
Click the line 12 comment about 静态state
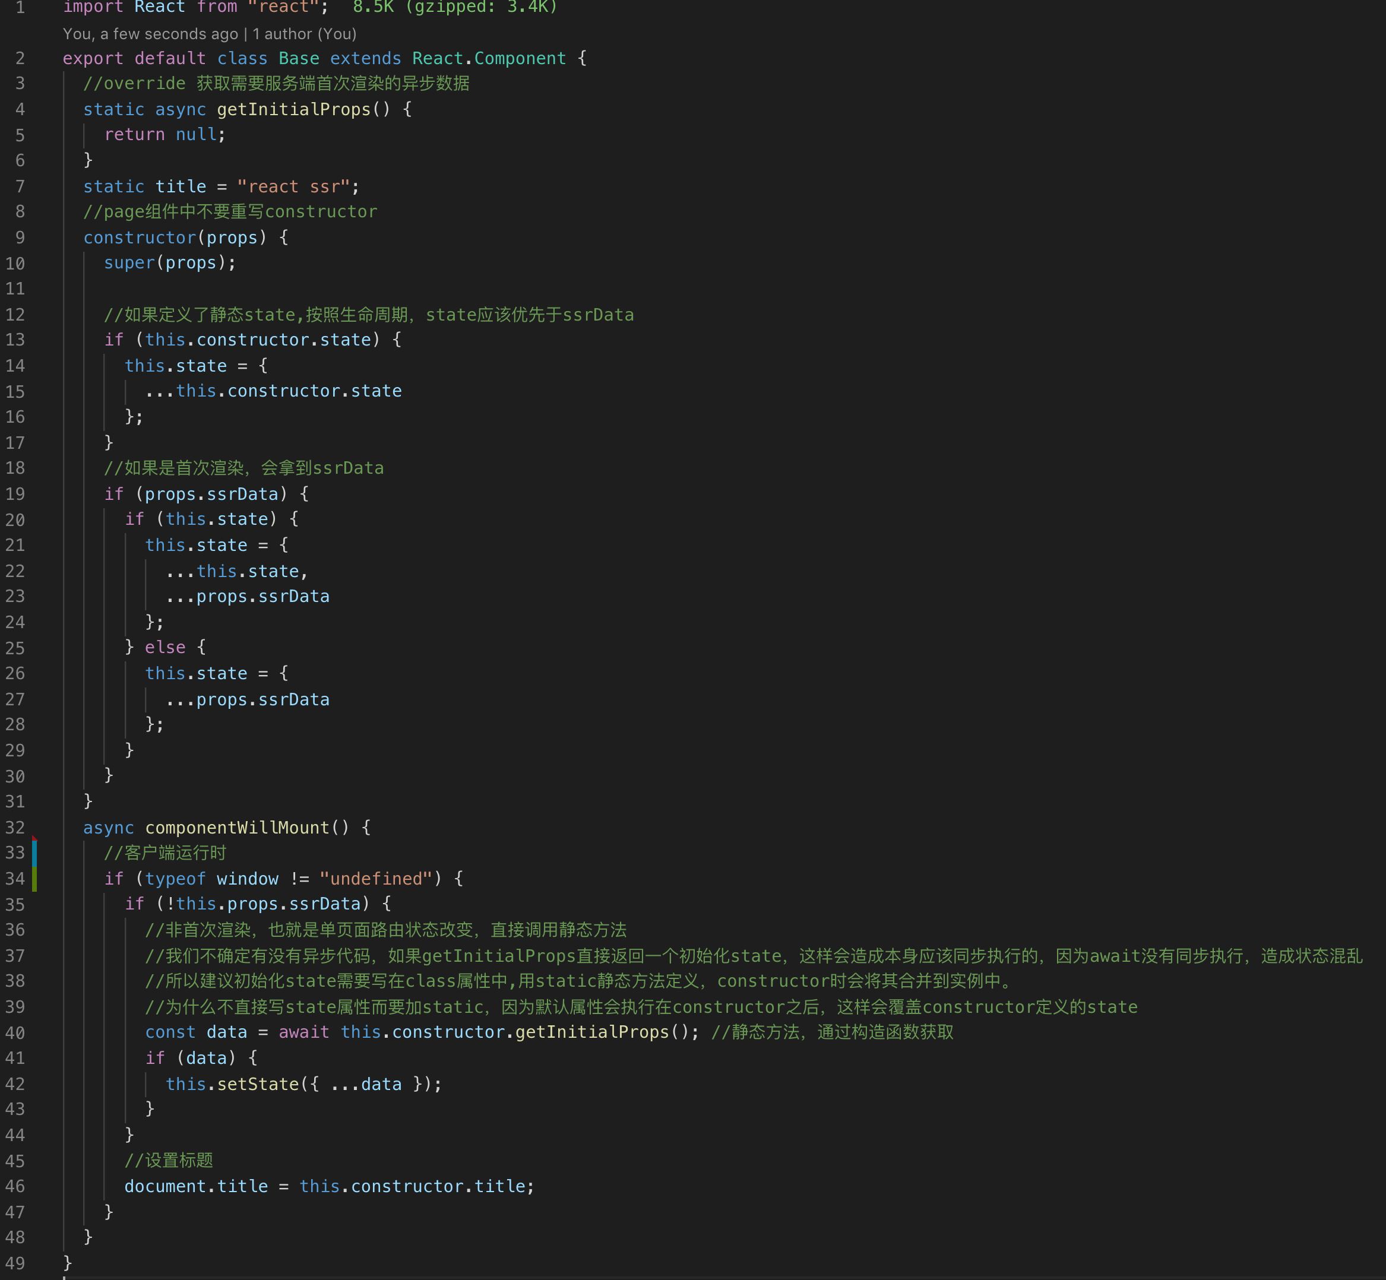369,315
